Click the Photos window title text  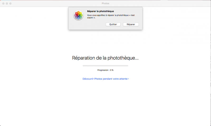click(105, 3)
